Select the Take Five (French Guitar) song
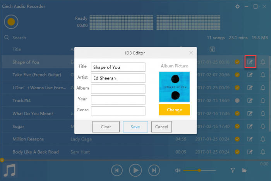Screen dimensions: 271x181 click(37, 75)
